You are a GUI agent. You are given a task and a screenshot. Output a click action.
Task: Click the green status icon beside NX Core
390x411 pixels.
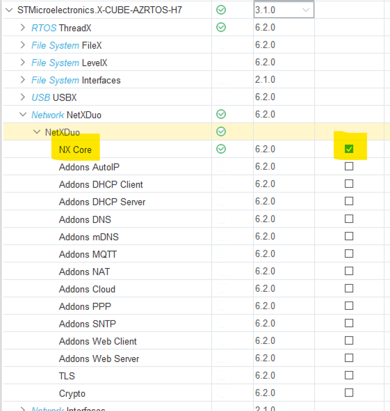221,149
